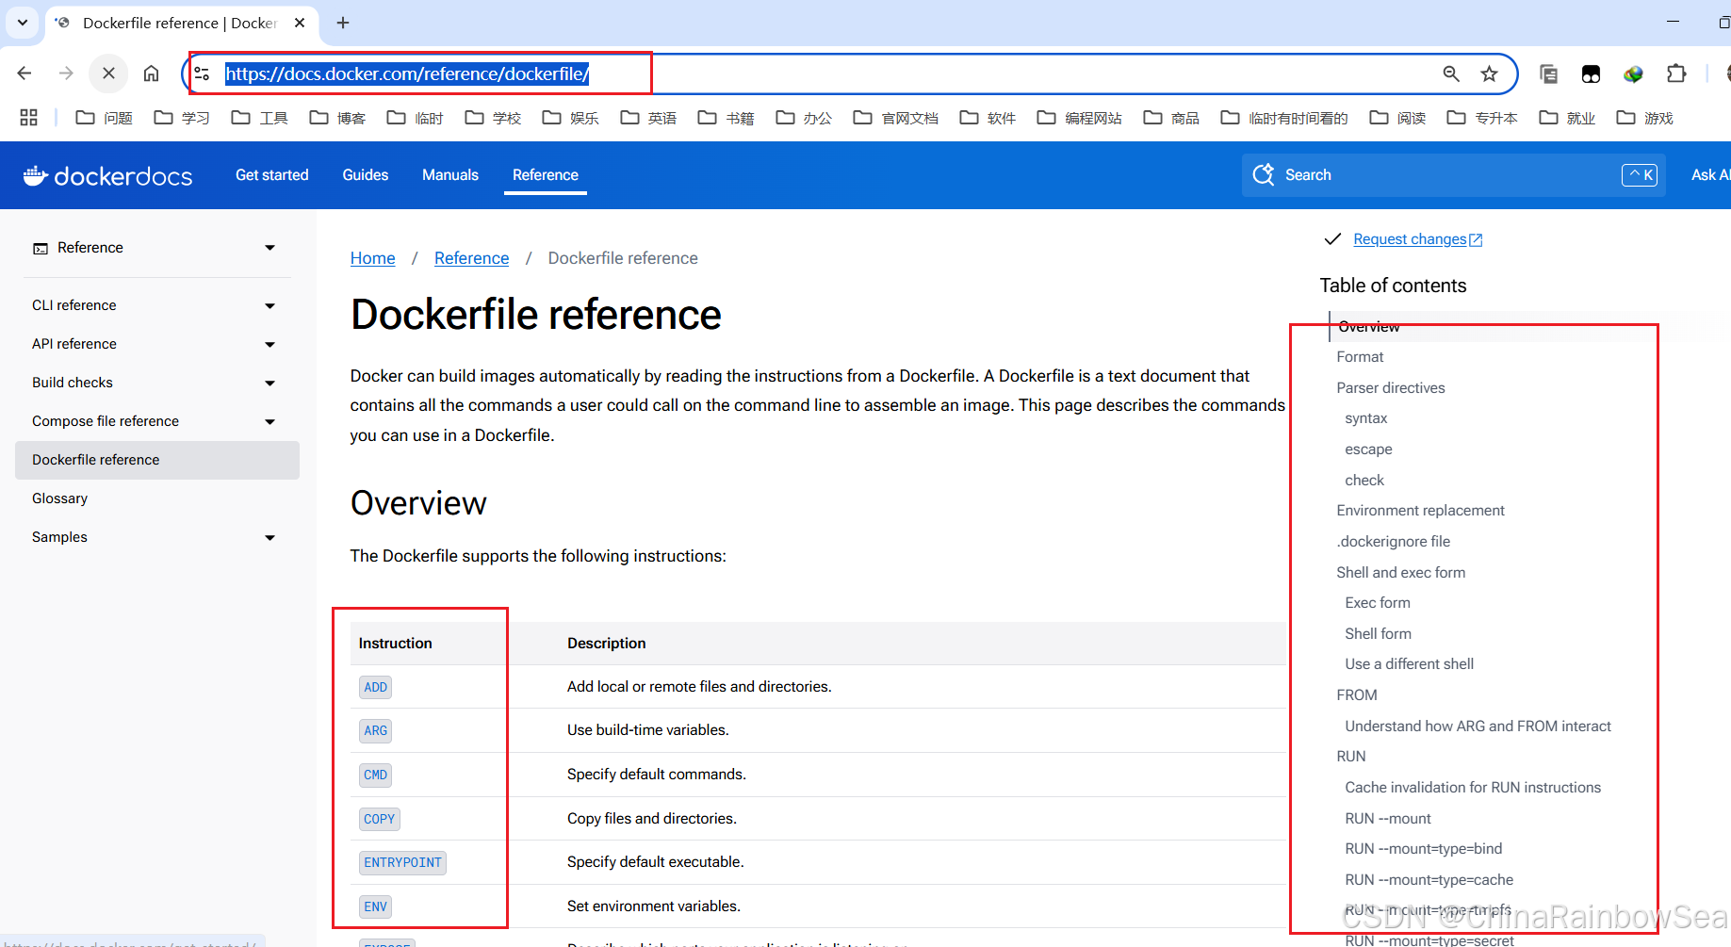
Task: Select the Manuals navigation tab
Action: [x=449, y=174]
